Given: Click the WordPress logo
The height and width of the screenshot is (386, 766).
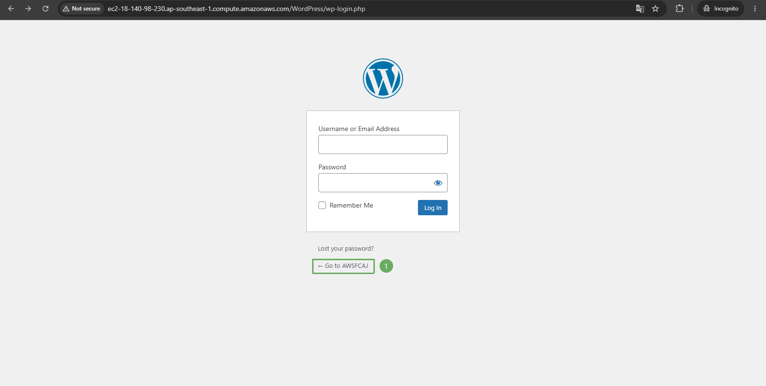Looking at the screenshot, I should (383, 78).
